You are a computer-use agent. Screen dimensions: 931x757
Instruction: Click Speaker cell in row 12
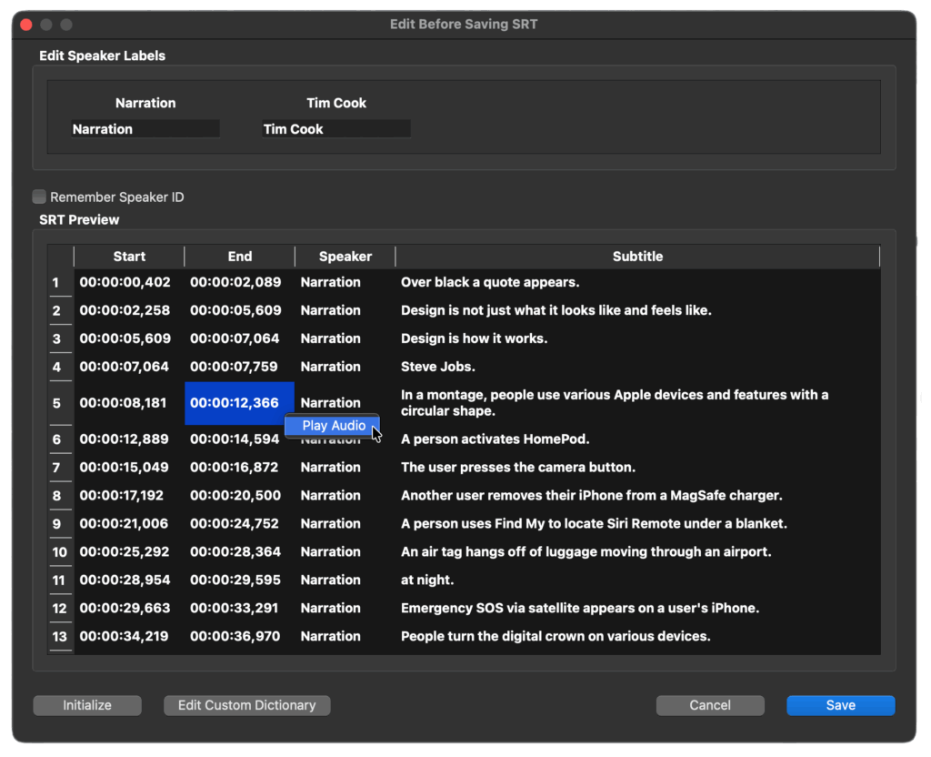tap(331, 608)
